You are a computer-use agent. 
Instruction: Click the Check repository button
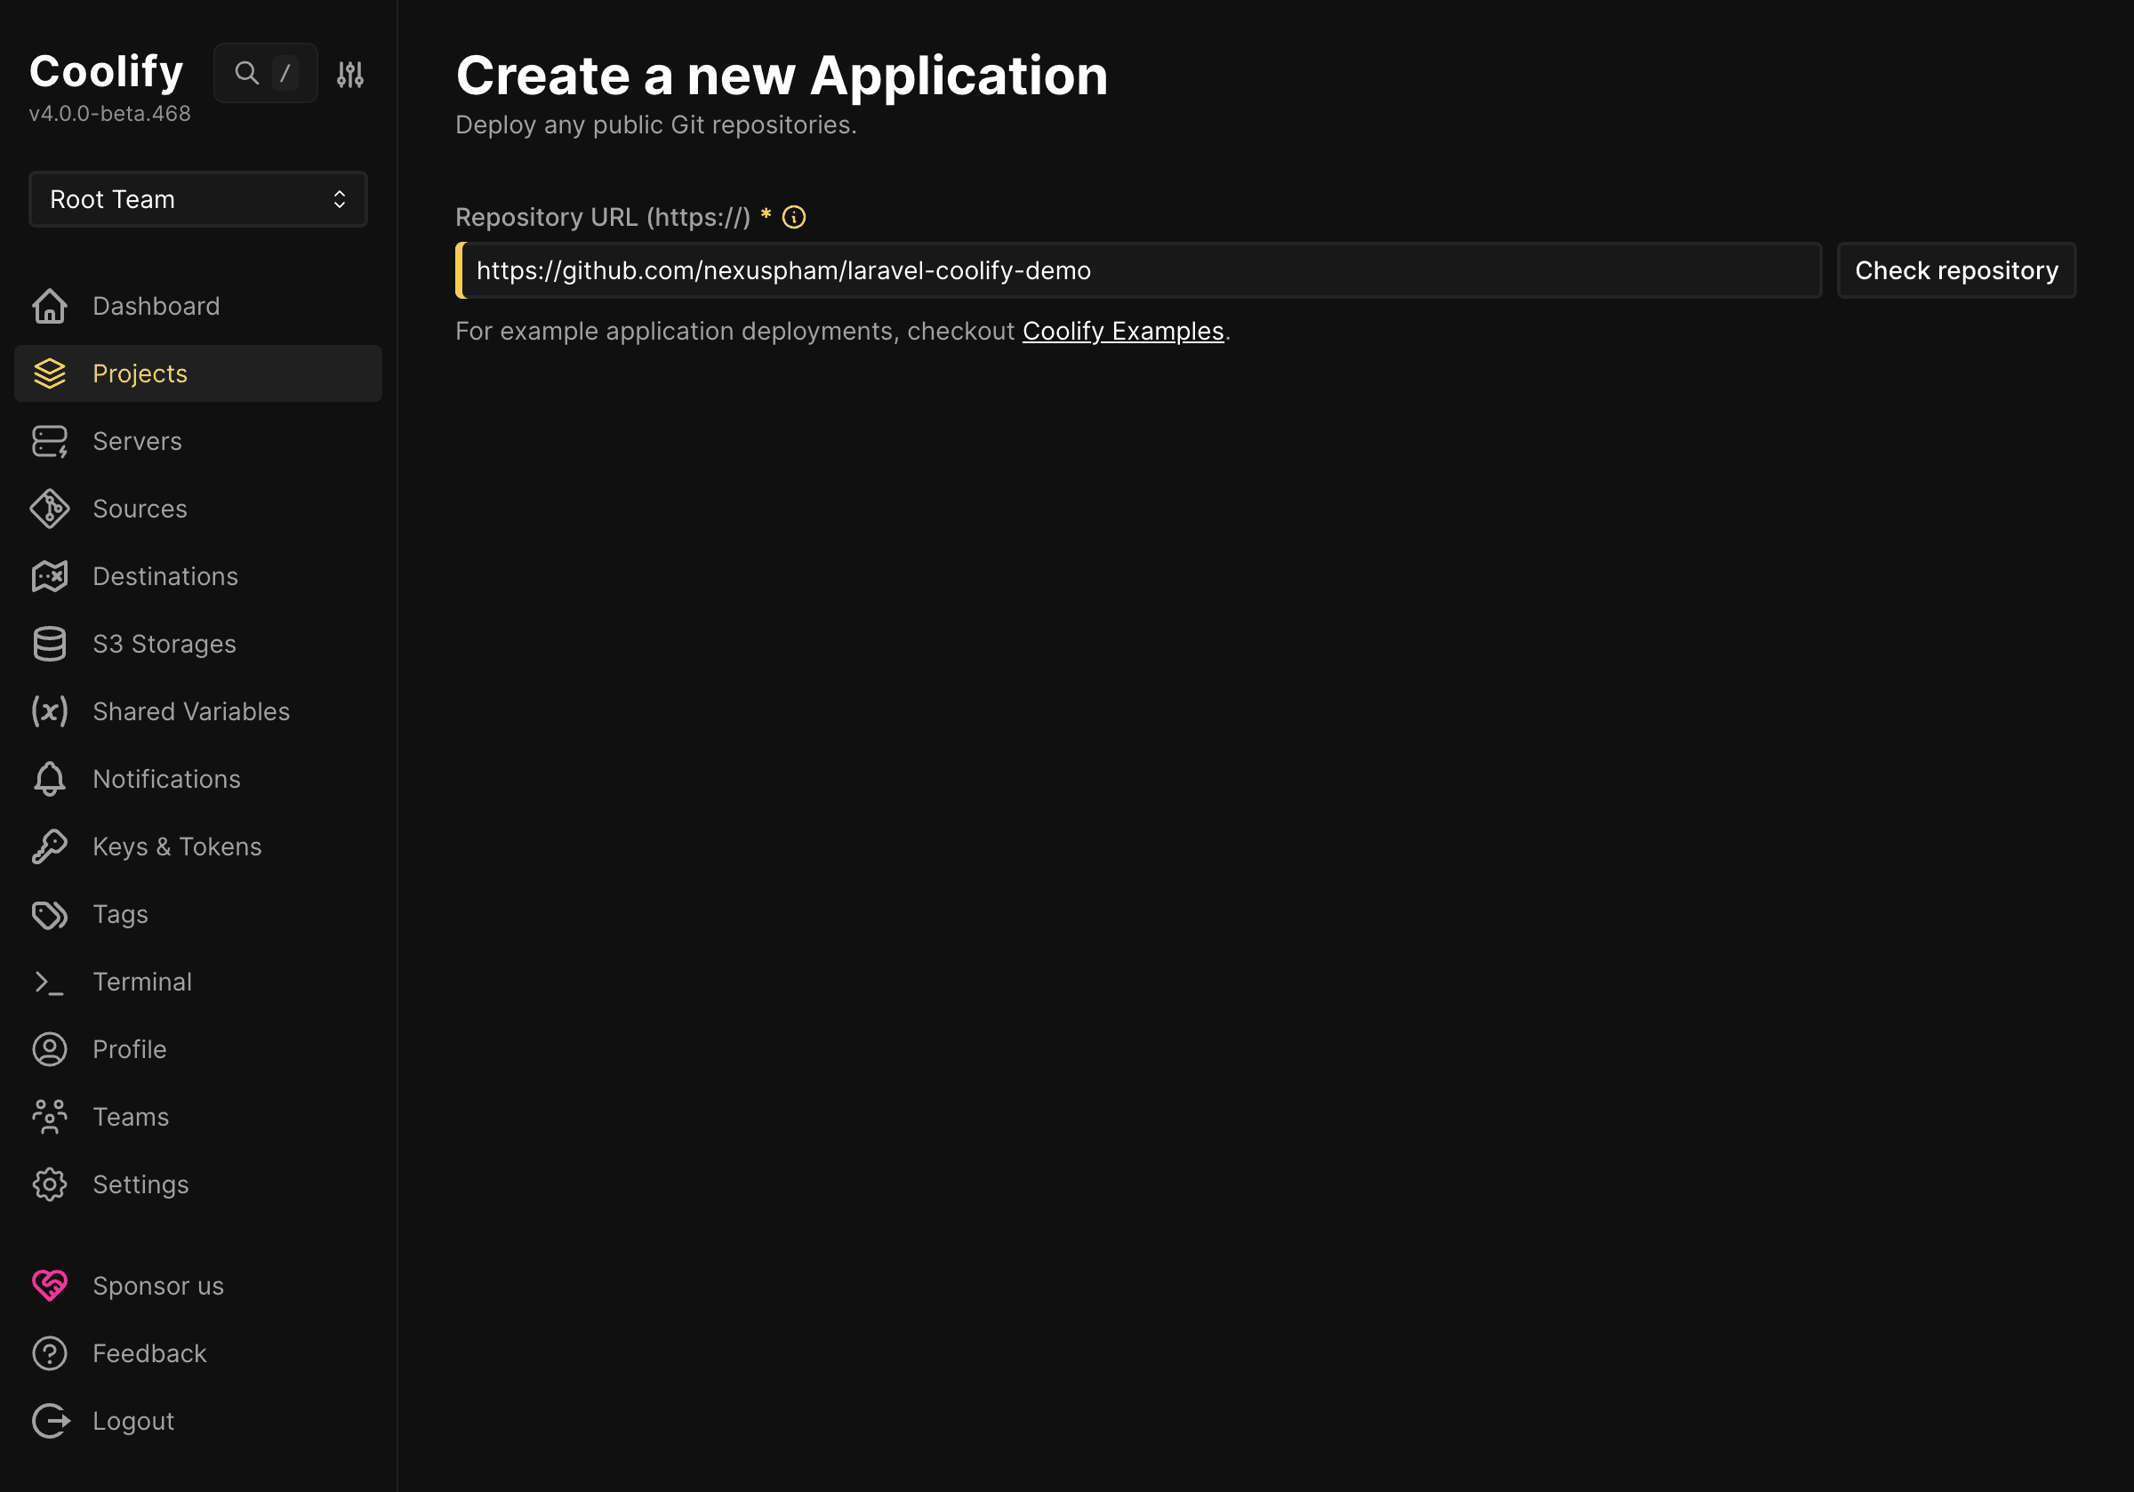point(1956,270)
